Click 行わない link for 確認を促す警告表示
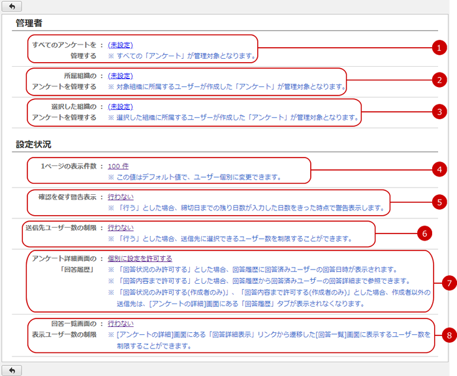This screenshot has width=457, height=376. pos(121,197)
